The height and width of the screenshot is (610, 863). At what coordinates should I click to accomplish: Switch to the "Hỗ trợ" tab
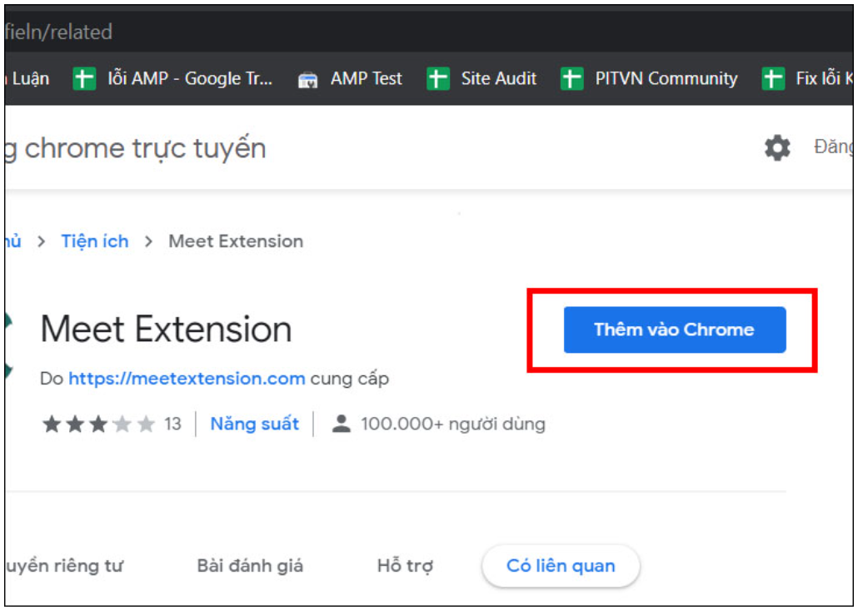(x=405, y=565)
